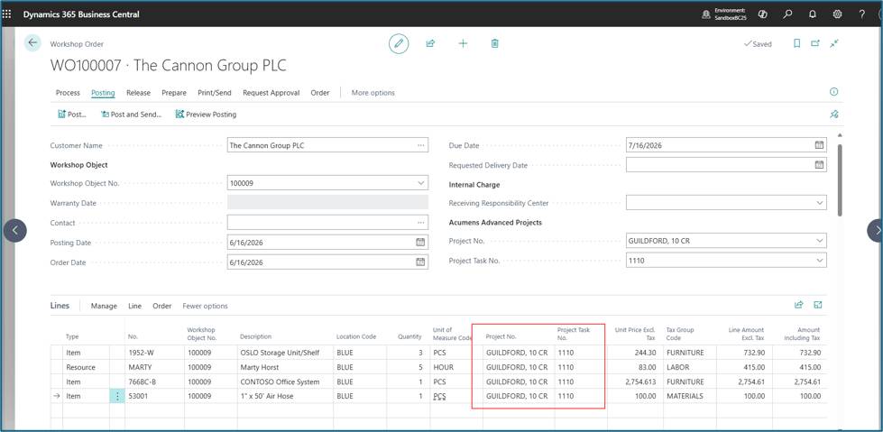Image resolution: width=883 pixels, height=432 pixels.
Task: Click the MATERIALS tax group cell
Action: coord(691,396)
